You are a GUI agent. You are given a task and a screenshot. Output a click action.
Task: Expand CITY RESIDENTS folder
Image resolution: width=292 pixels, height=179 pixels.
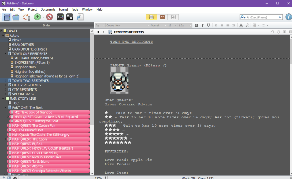coord(6,90)
